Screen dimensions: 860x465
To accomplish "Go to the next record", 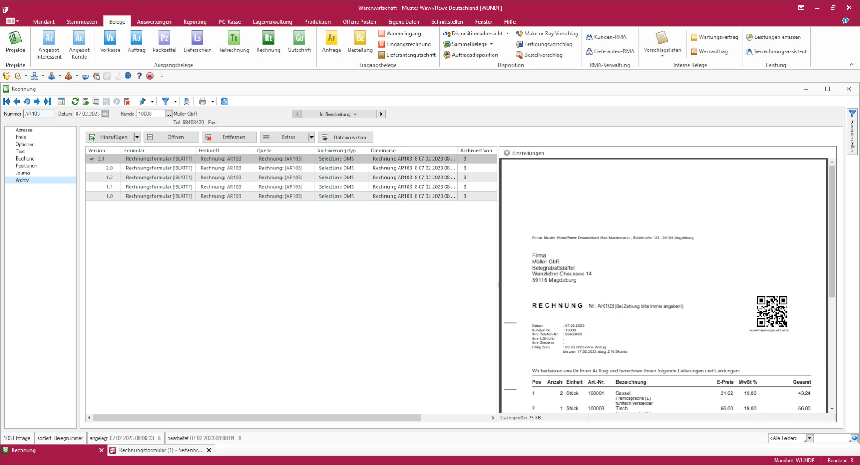I will pos(37,101).
